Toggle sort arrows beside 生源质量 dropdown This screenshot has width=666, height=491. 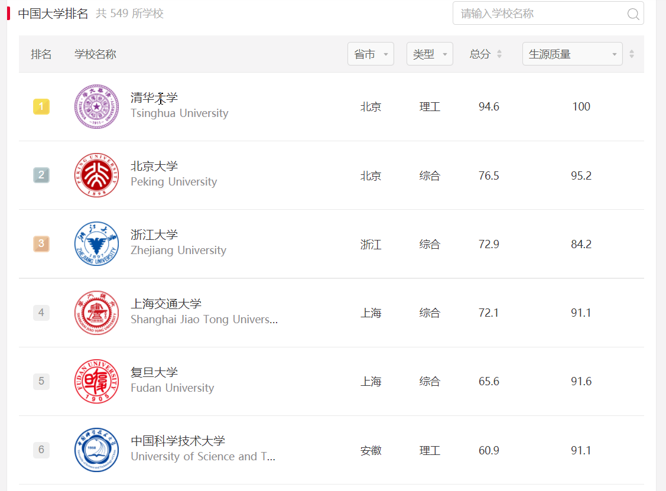point(632,54)
